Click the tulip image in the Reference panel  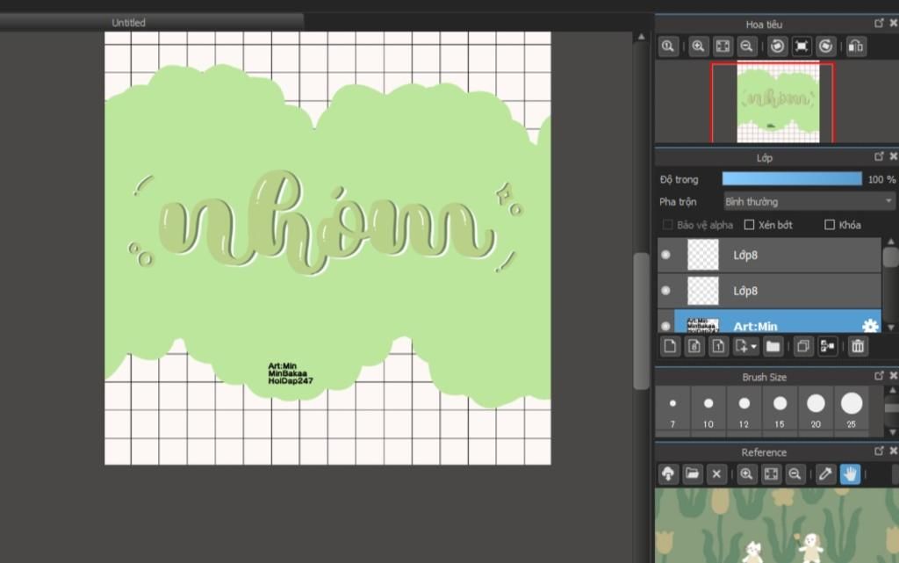[x=777, y=526]
